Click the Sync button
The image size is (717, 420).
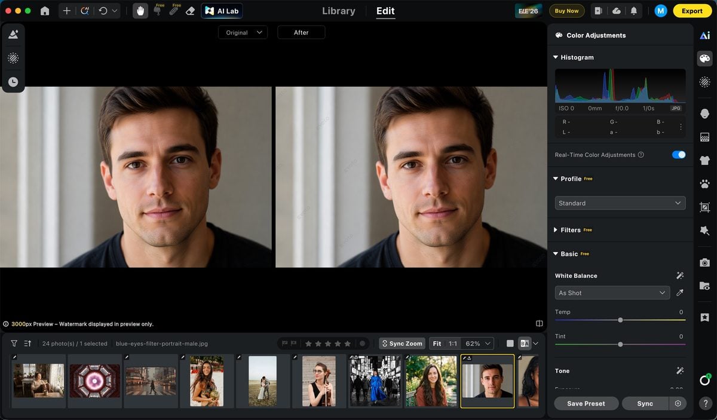[645, 403]
